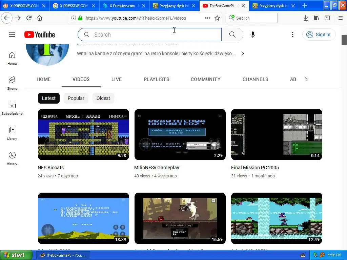This screenshot has height=260, width=347.
Task: Click the MilioNESy Gameplay title link
Action: point(157,168)
